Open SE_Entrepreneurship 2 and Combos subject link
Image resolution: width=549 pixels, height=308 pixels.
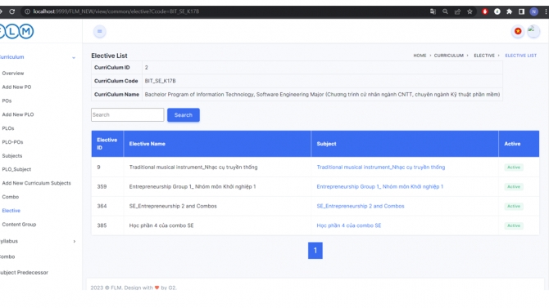point(361,206)
